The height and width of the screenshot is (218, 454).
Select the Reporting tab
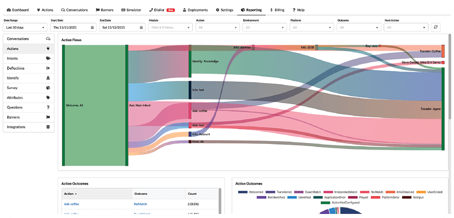coord(251,10)
